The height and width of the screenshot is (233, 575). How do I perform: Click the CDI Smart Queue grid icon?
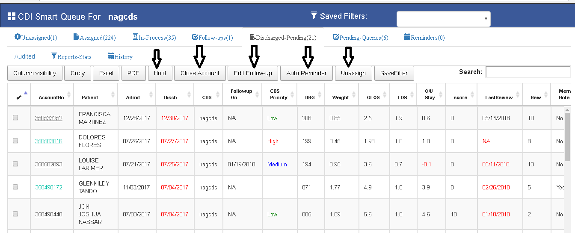pos(12,17)
